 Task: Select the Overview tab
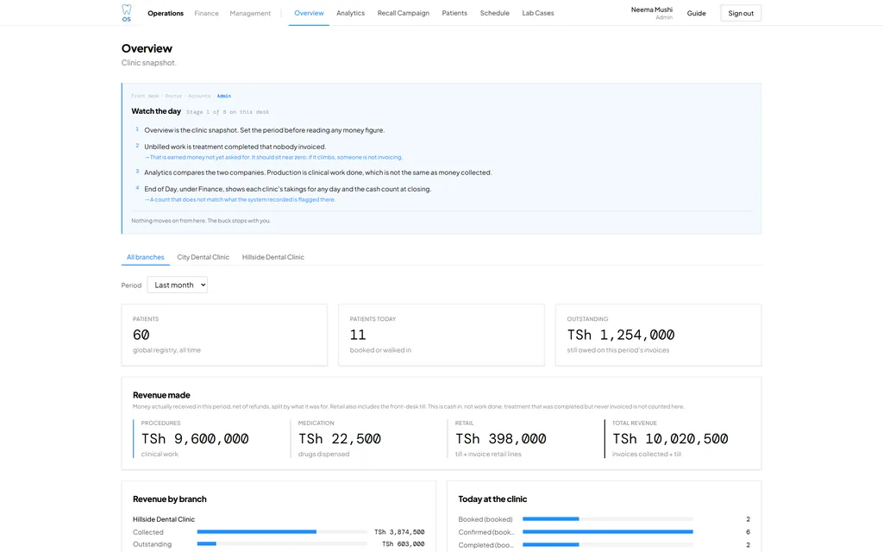point(310,13)
